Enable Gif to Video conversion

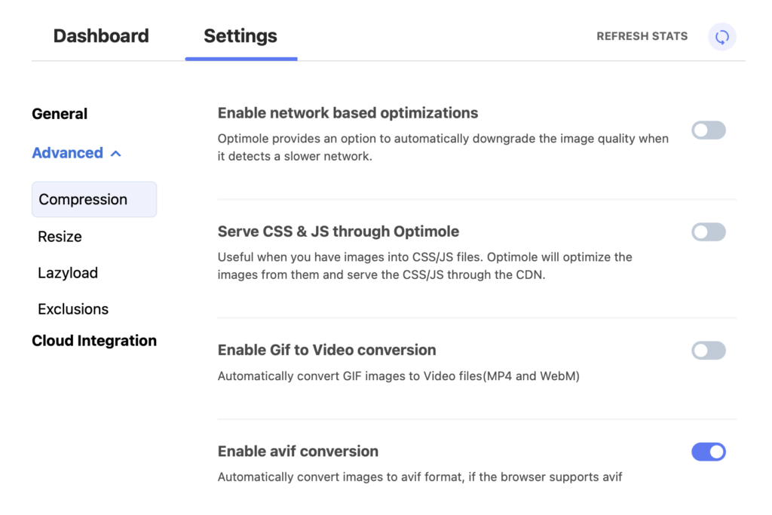click(x=708, y=350)
